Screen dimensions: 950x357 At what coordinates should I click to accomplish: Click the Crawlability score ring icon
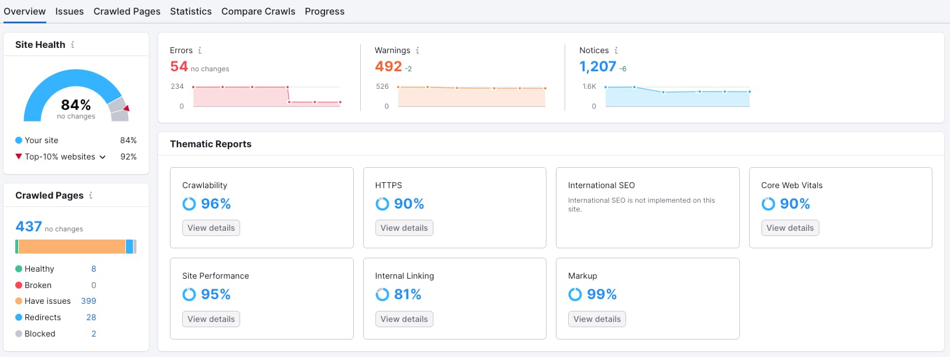189,204
